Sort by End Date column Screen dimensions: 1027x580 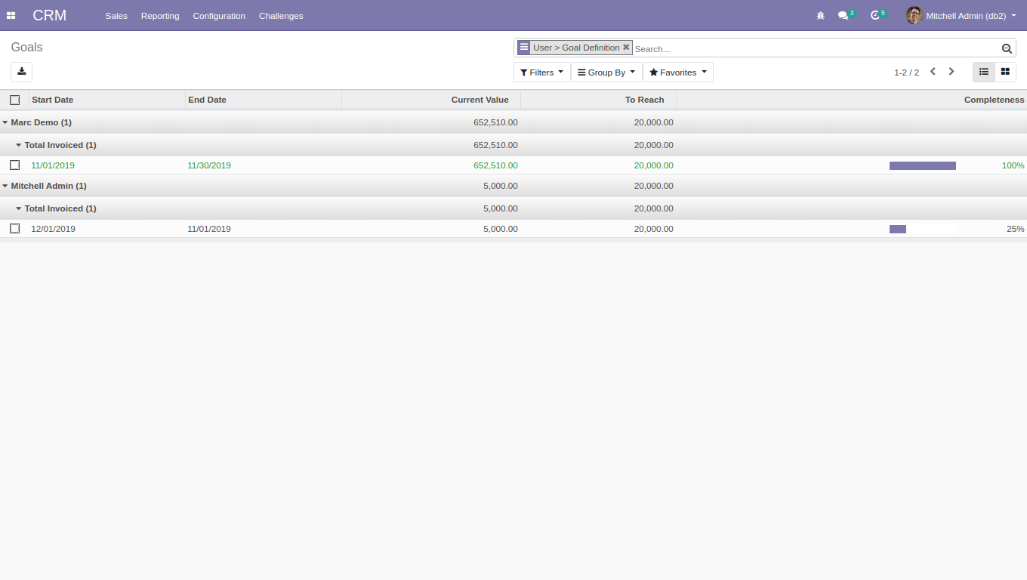pyautogui.click(x=264, y=100)
